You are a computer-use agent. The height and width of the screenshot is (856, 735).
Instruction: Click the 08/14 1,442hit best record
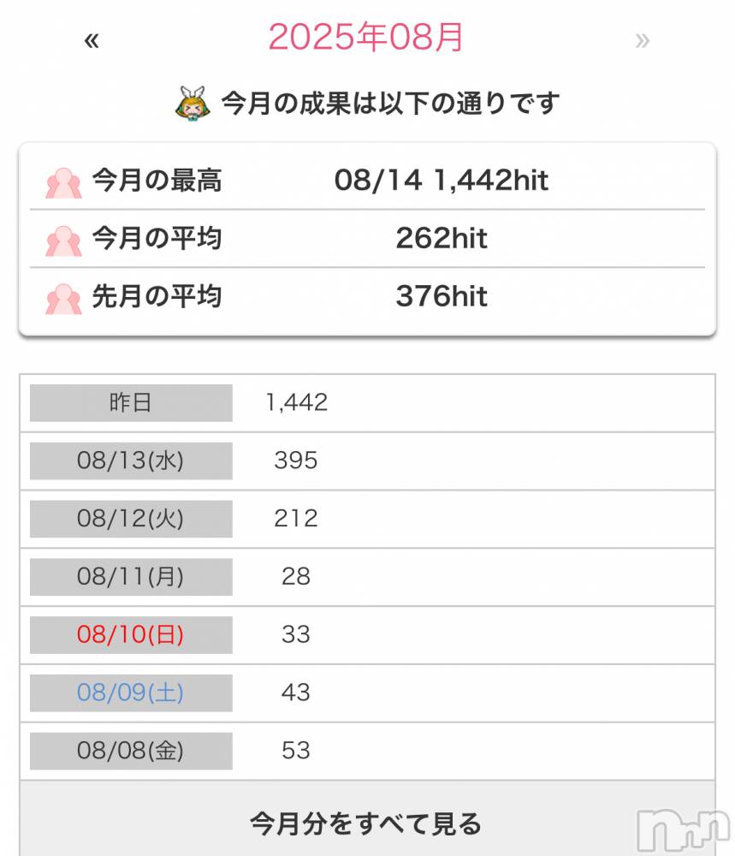point(441,180)
